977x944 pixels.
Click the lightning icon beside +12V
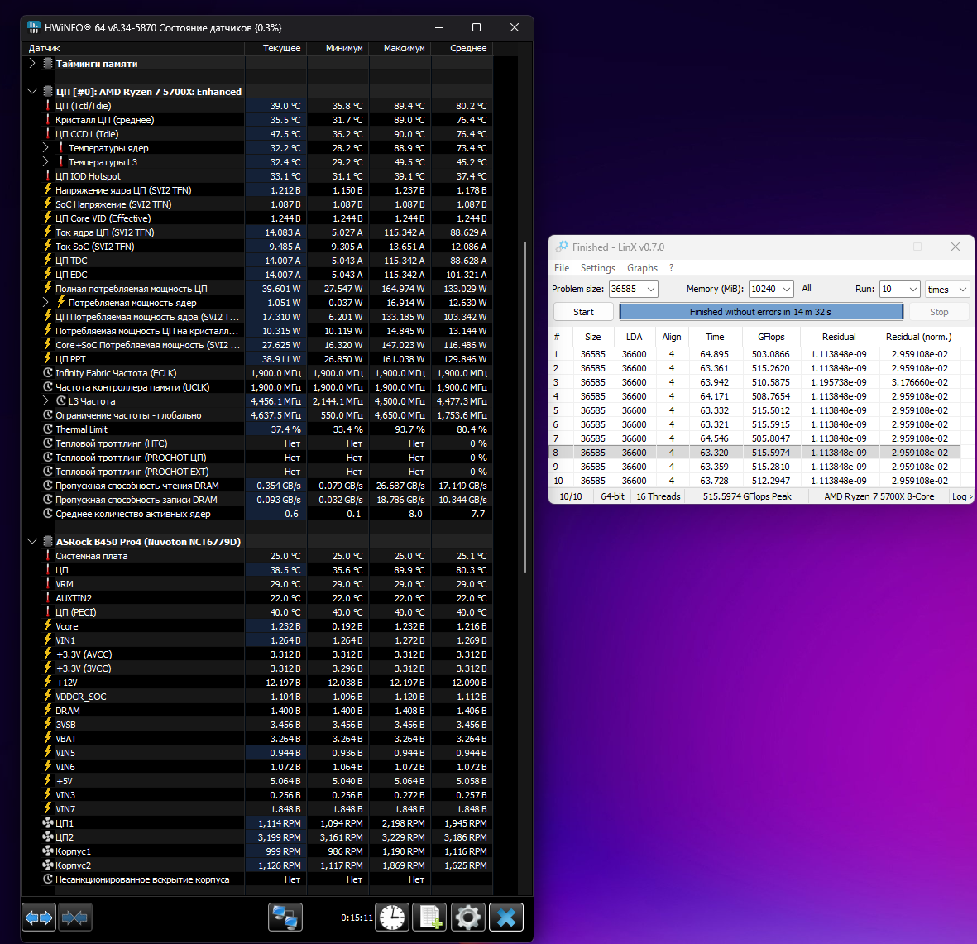coord(48,683)
